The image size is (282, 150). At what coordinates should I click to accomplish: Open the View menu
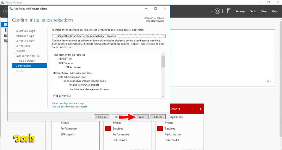click(264, 11)
